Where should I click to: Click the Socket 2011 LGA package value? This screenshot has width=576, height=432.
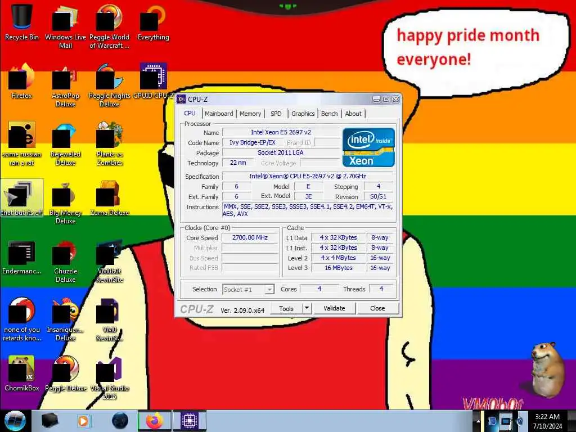(281, 152)
